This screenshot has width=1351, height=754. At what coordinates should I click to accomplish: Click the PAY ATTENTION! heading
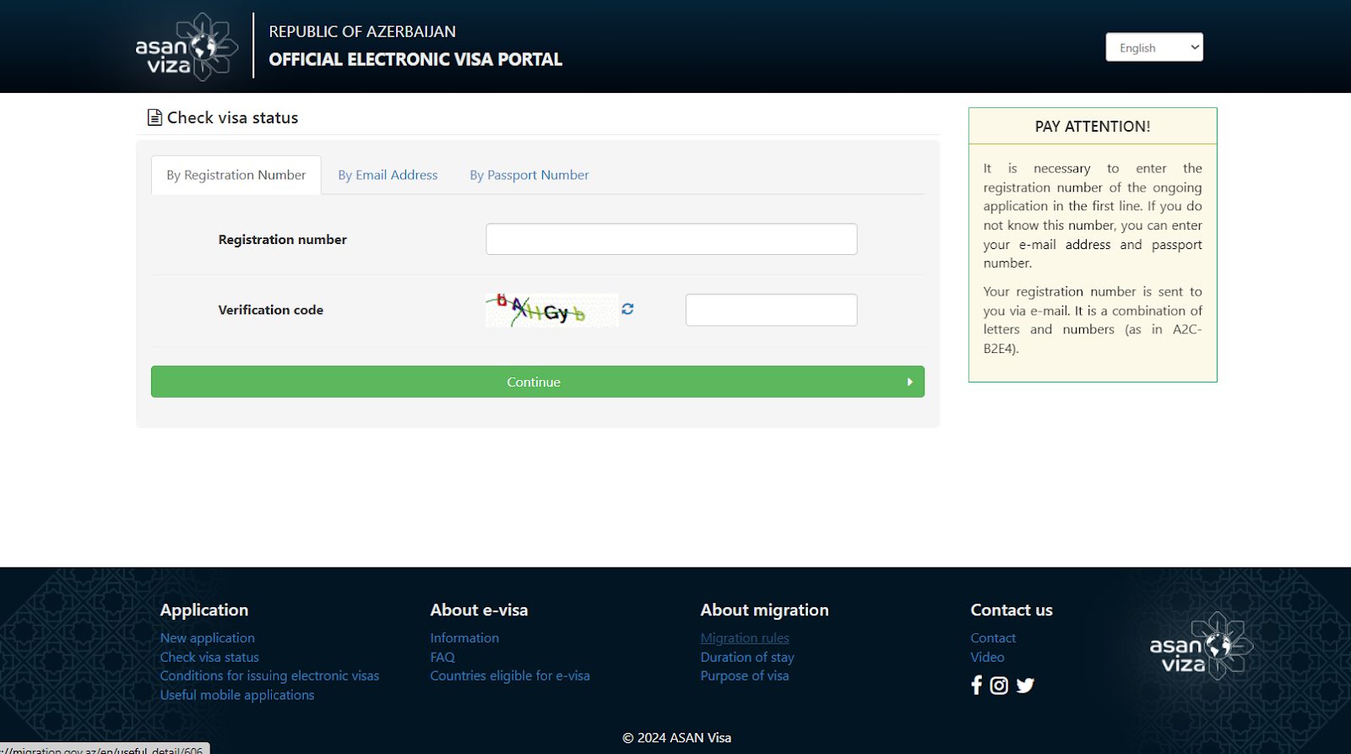[x=1093, y=127]
